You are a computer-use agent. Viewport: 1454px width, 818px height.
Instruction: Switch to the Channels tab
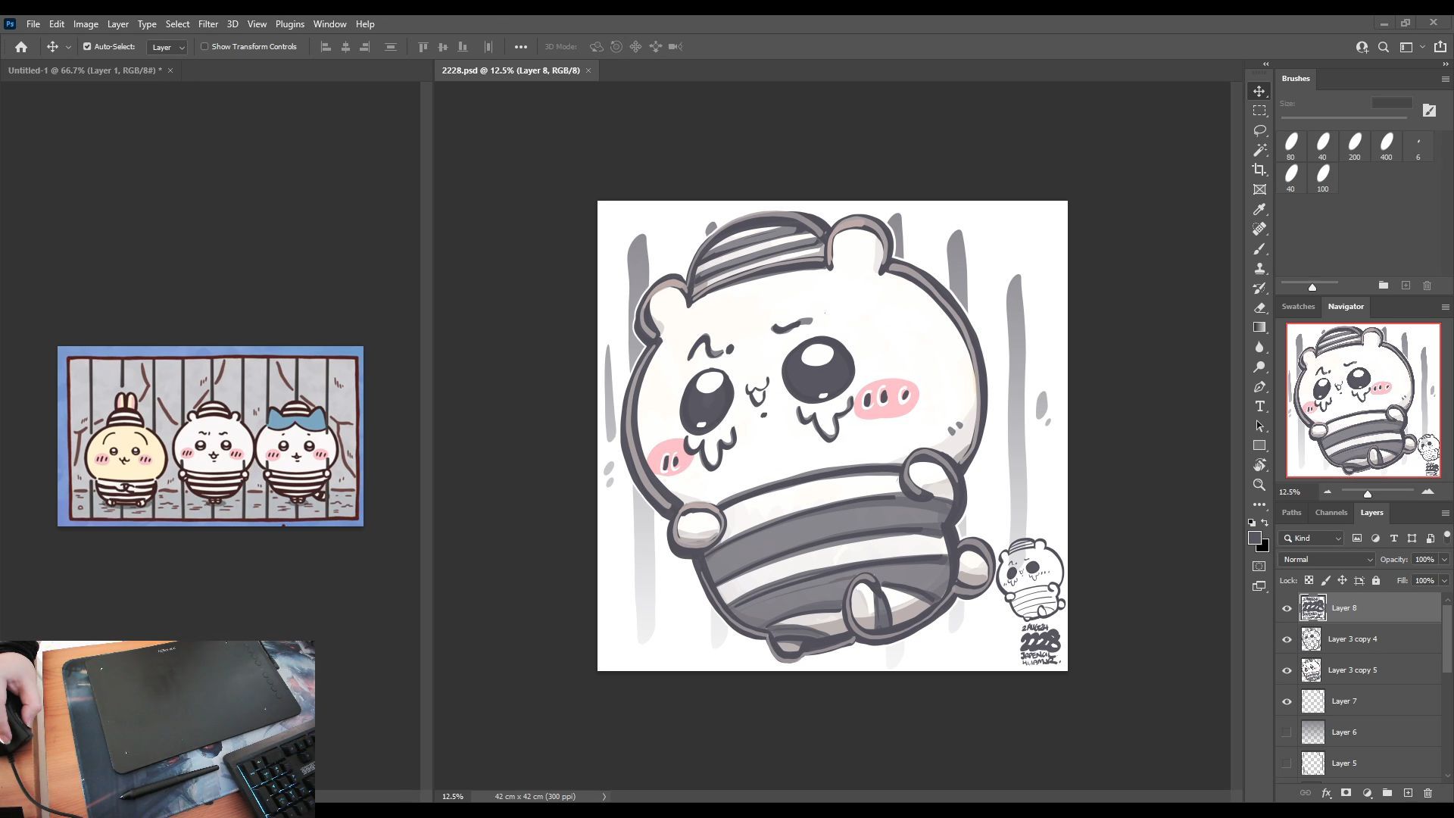click(x=1331, y=513)
